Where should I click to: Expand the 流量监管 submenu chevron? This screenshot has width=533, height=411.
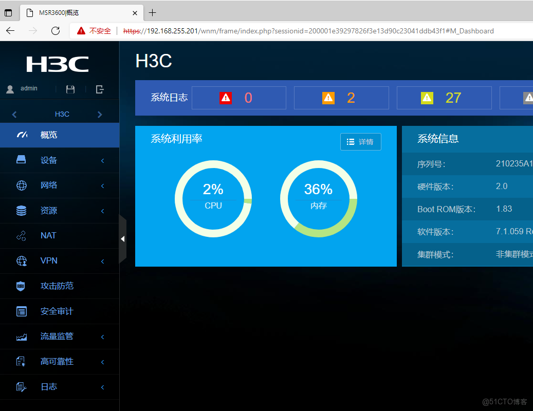click(102, 336)
